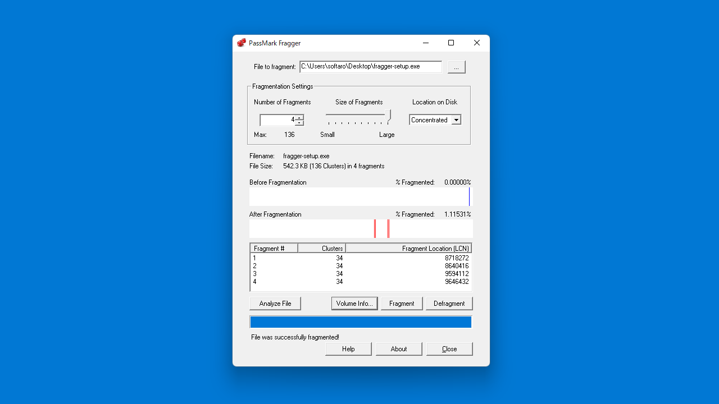Click the Analyze File button
Screen dimensions: 719x404
pos(275,304)
